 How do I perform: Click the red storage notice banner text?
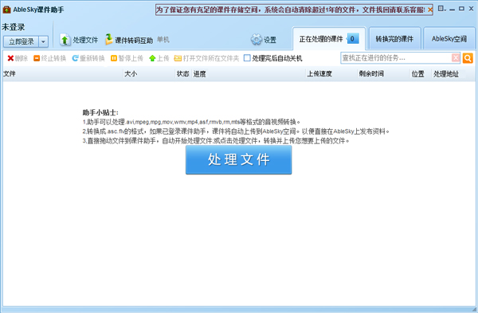tap(290, 10)
